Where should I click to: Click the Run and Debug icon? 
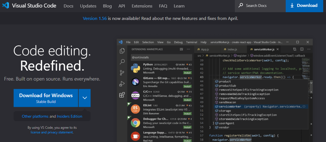[122, 84]
